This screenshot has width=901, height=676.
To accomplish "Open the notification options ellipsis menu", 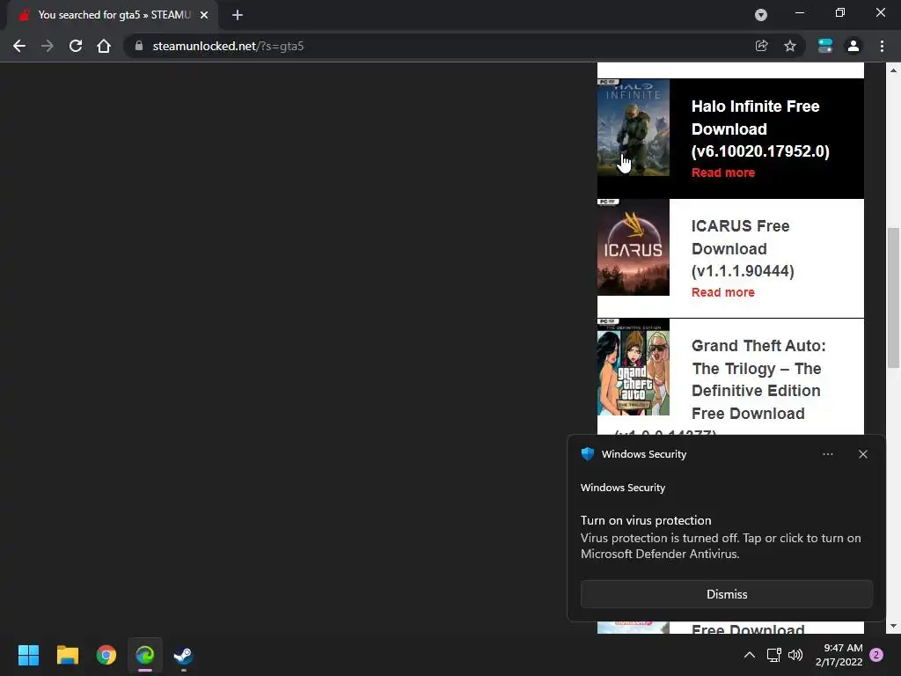I will [827, 454].
